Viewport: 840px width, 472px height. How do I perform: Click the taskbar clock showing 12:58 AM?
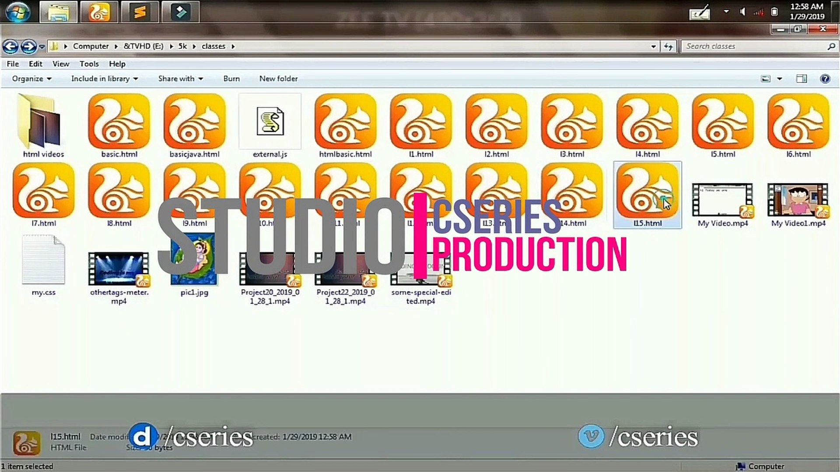[x=807, y=12]
